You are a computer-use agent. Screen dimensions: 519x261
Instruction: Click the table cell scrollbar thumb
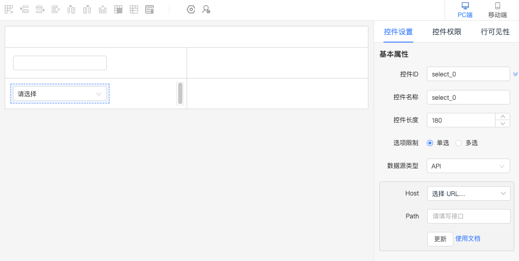180,93
